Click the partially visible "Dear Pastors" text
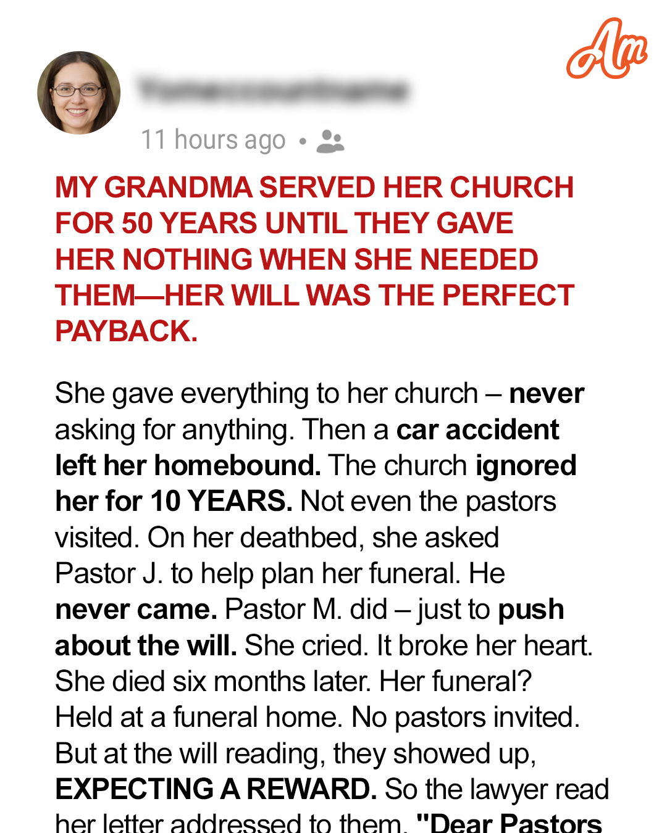 coord(510,824)
